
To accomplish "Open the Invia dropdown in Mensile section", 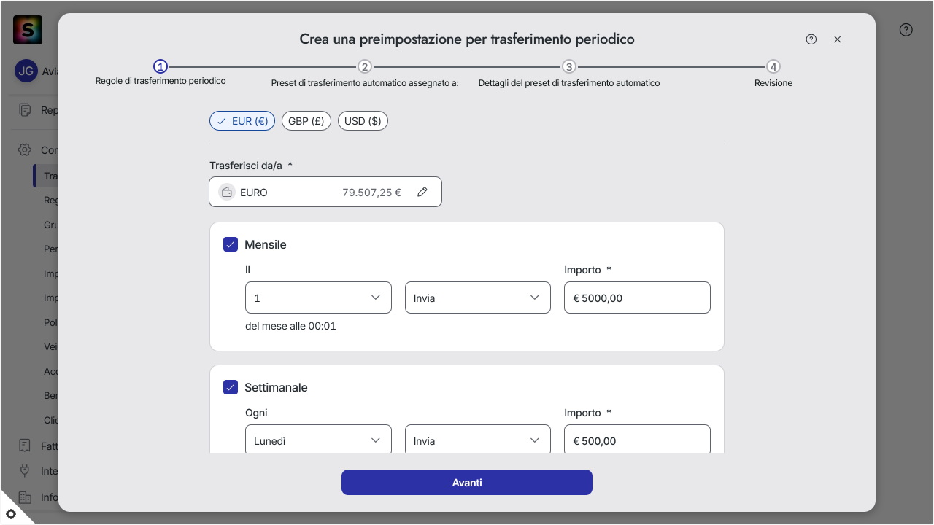I will [478, 297].
